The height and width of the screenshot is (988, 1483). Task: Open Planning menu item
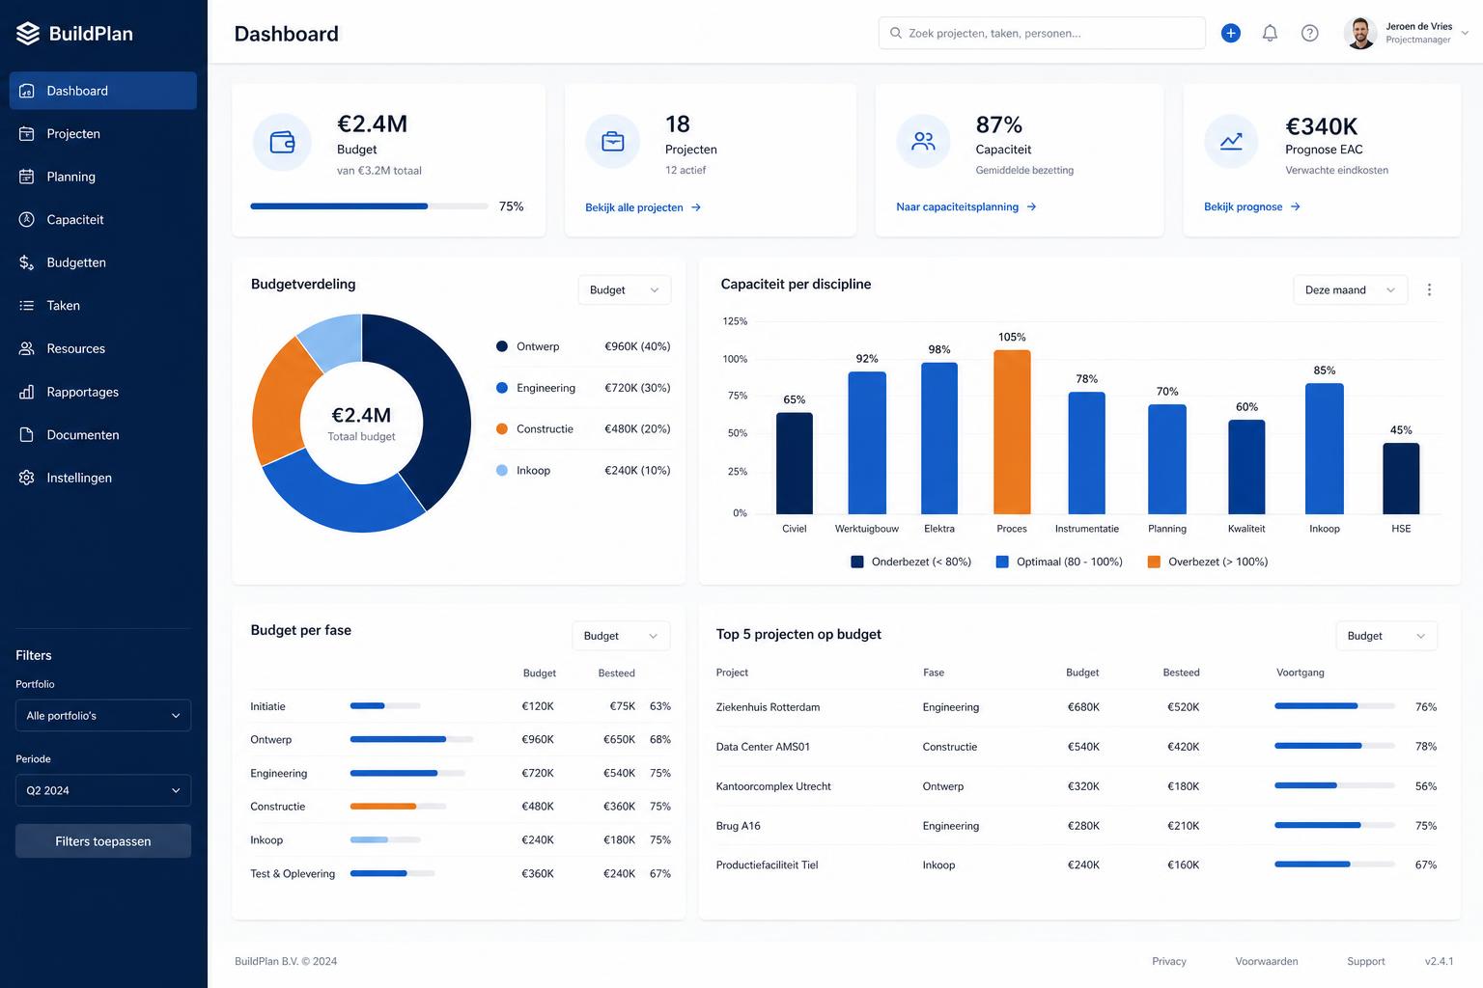pyautogui.click(x=103, y=177)
